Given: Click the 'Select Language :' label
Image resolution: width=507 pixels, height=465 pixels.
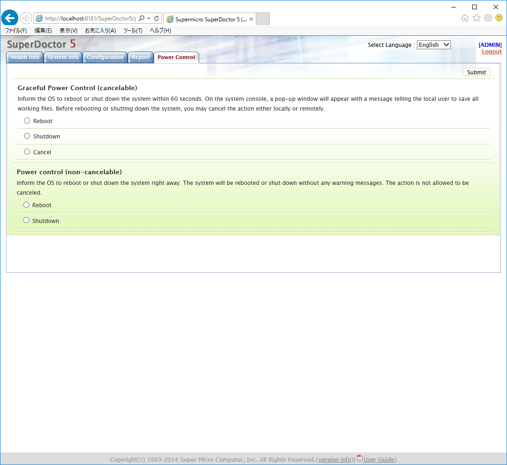Looking at the screenshot, I should pyautogui.click(x=391, y=45).
